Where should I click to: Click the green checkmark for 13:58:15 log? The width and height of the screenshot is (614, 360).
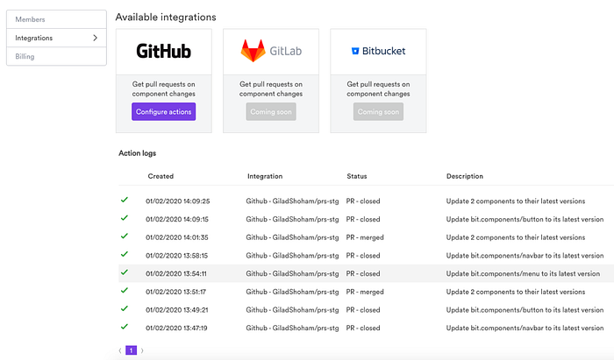click(x=125, y=254)
